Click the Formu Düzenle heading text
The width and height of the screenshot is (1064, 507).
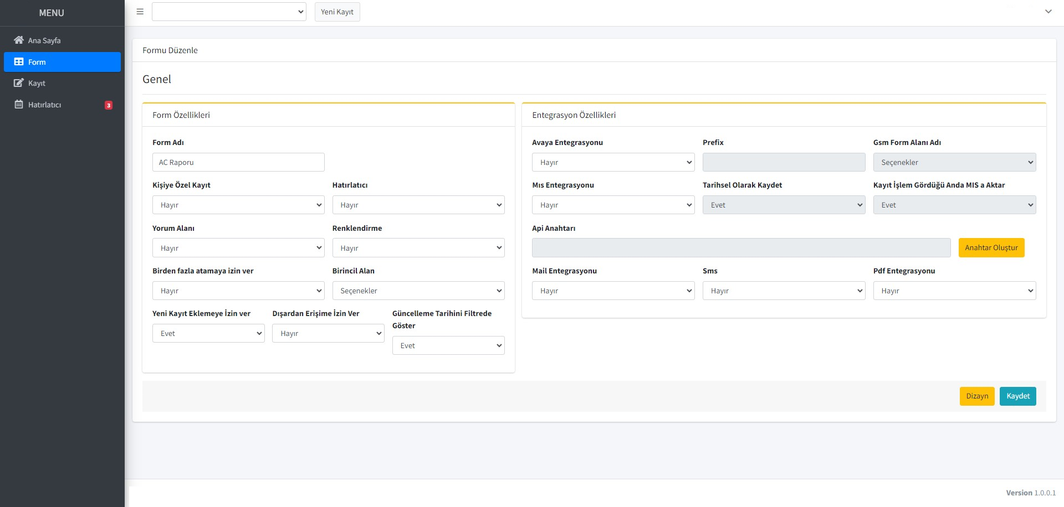click(170, 50)
